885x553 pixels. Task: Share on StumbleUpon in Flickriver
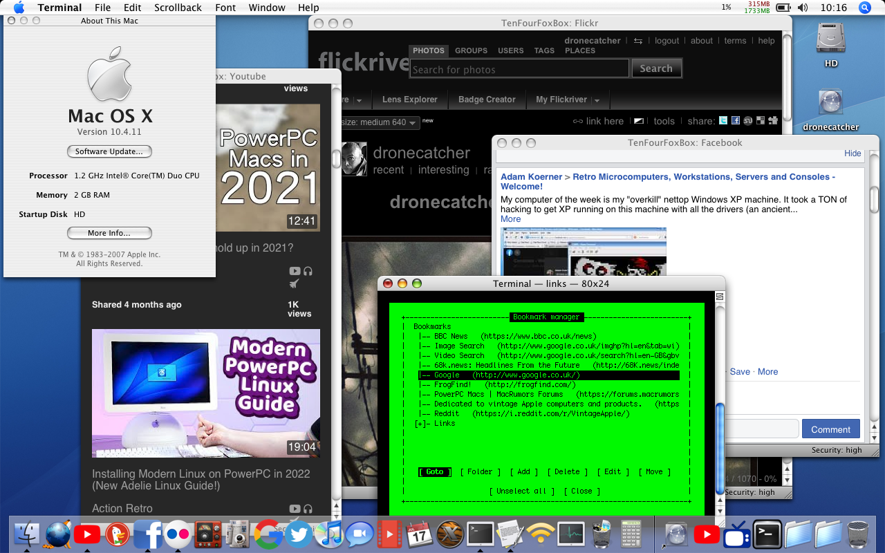(x=748, y=120)
